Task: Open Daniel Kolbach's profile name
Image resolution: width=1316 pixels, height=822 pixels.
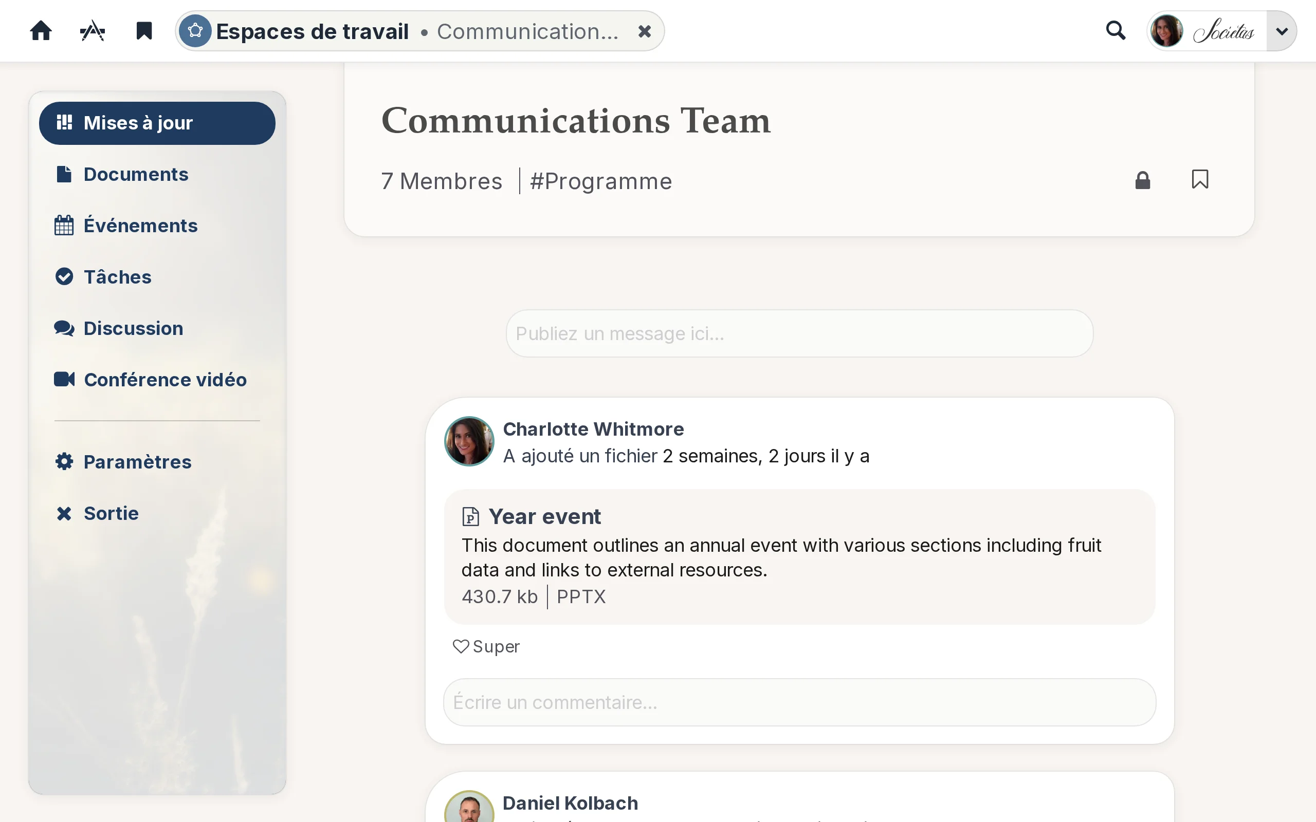Action: (x=571, y=803)
